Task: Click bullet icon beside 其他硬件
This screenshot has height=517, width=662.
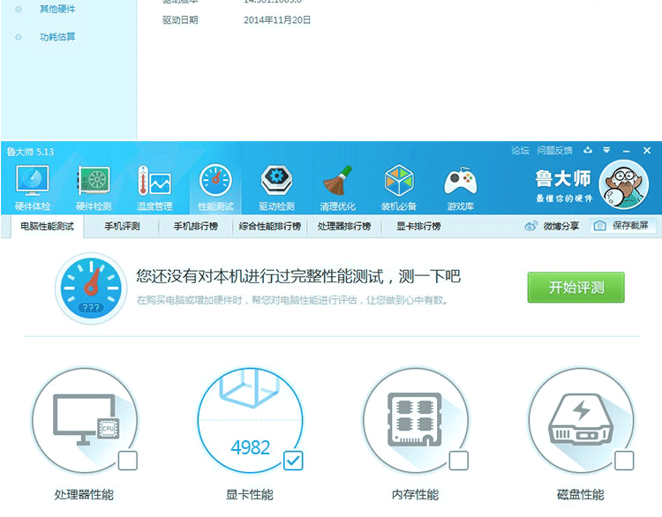Action: click(19, 10)
